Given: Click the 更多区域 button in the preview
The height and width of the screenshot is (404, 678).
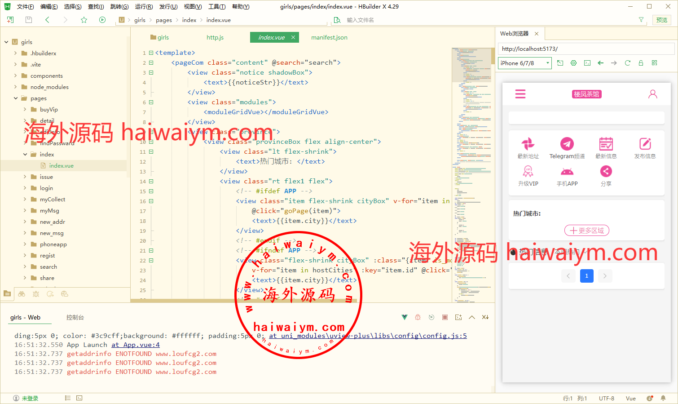Looking at the screenshot, I should pyautogui.click(x=586, y=231).
